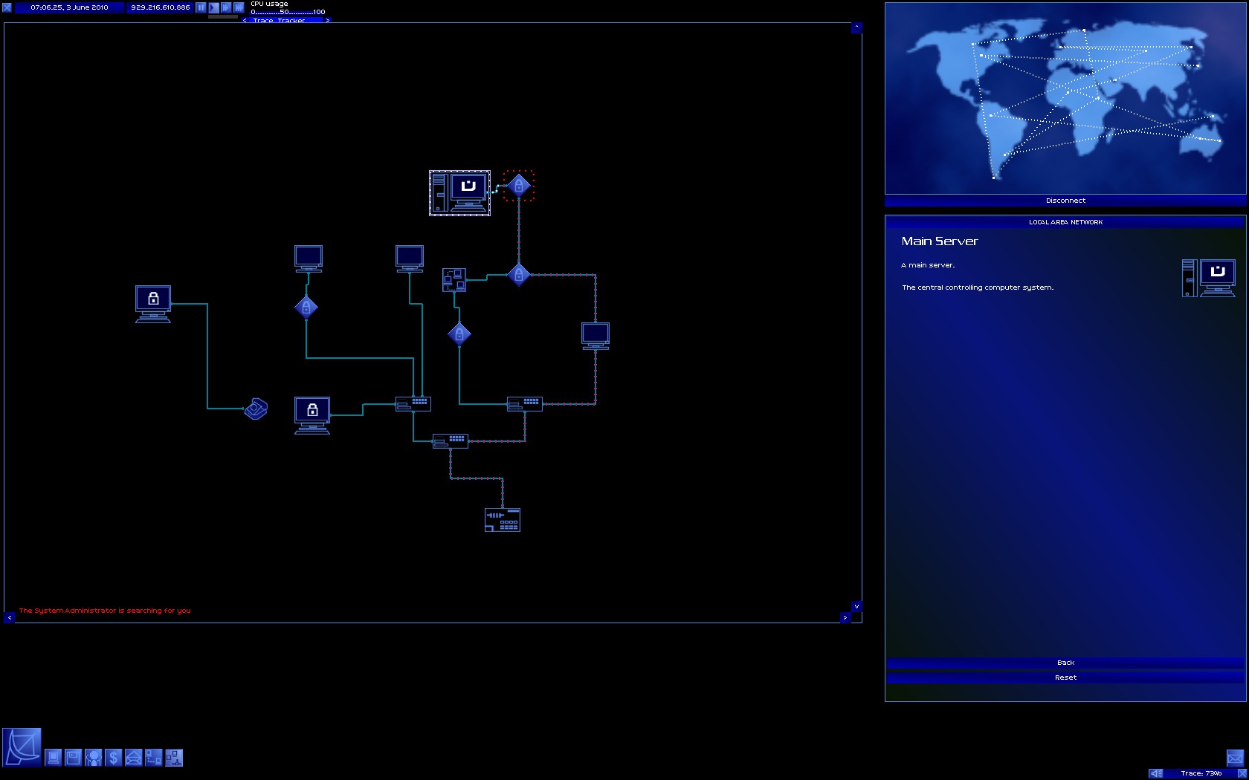1249x780 pixels.
Task: Select the top-left unlocked terminal node
Action: tap(308, 259)
